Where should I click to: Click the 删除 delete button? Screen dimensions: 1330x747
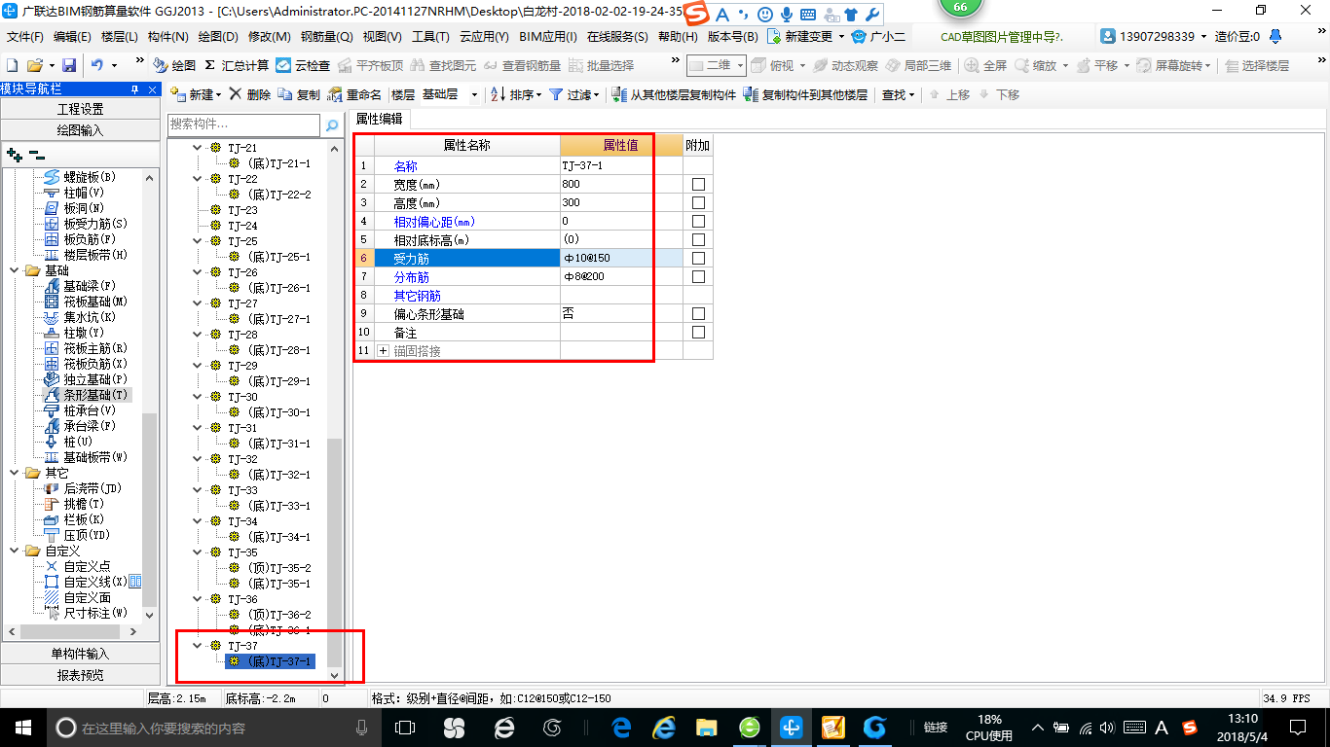[250, 94]
